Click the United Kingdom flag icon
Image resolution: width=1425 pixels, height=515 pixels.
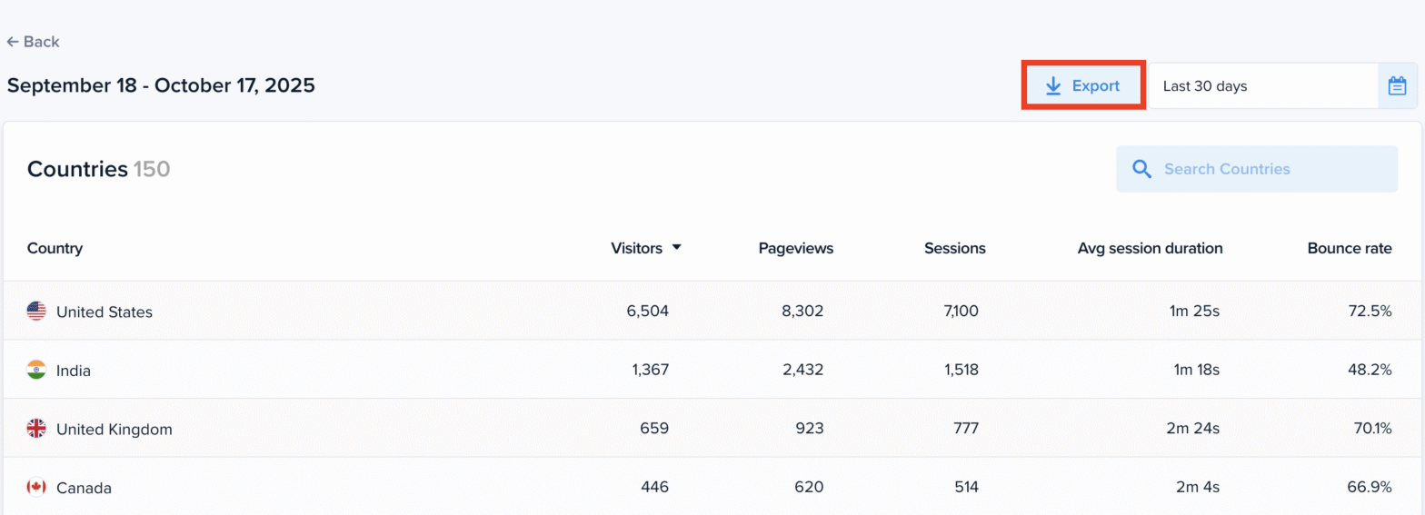click(36, 429)
